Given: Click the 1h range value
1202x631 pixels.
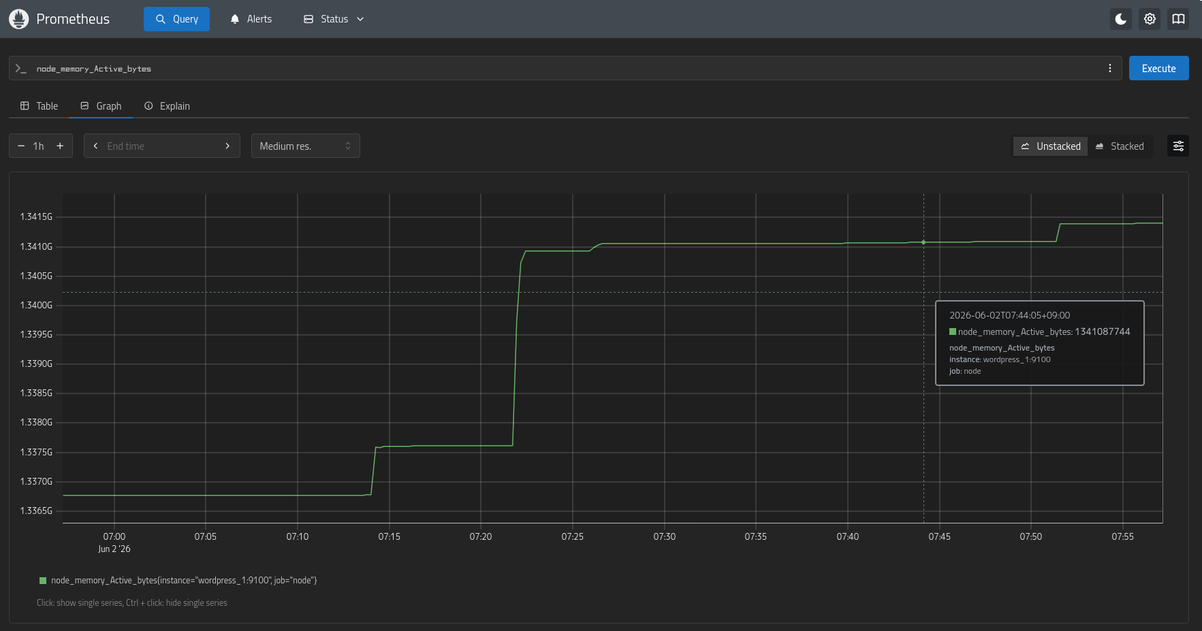Looking at the screenshot, I should pyautogui.click(x=39, y=146).
